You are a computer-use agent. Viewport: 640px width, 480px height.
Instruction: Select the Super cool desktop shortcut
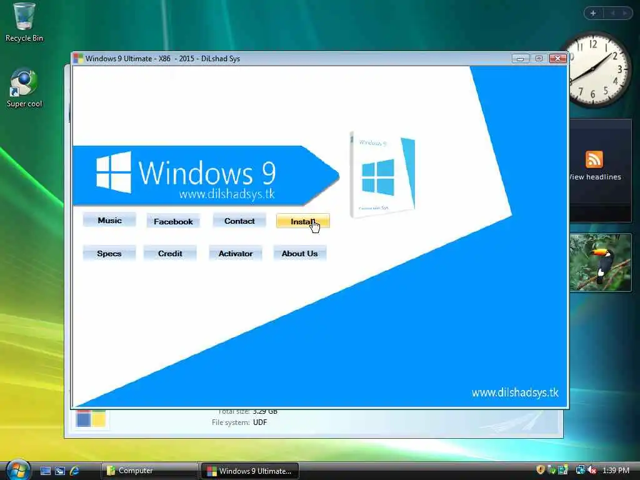click(24, 88)
